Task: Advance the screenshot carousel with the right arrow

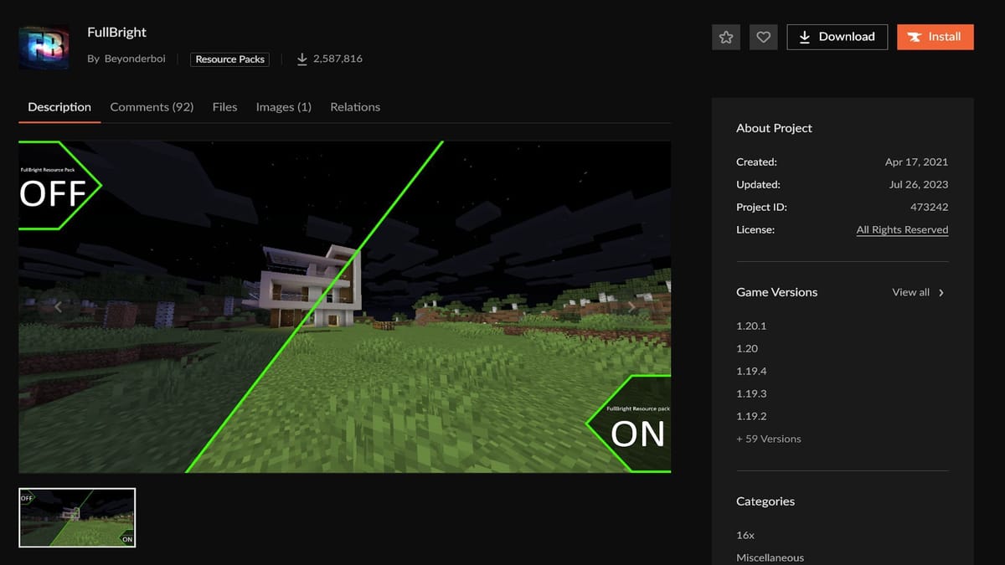Action: (632, 307)
